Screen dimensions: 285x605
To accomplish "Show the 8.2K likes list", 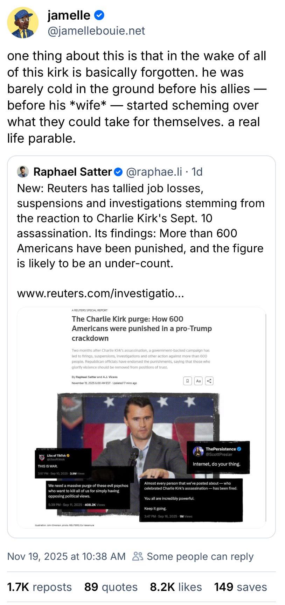I will [x=176, y=587].
